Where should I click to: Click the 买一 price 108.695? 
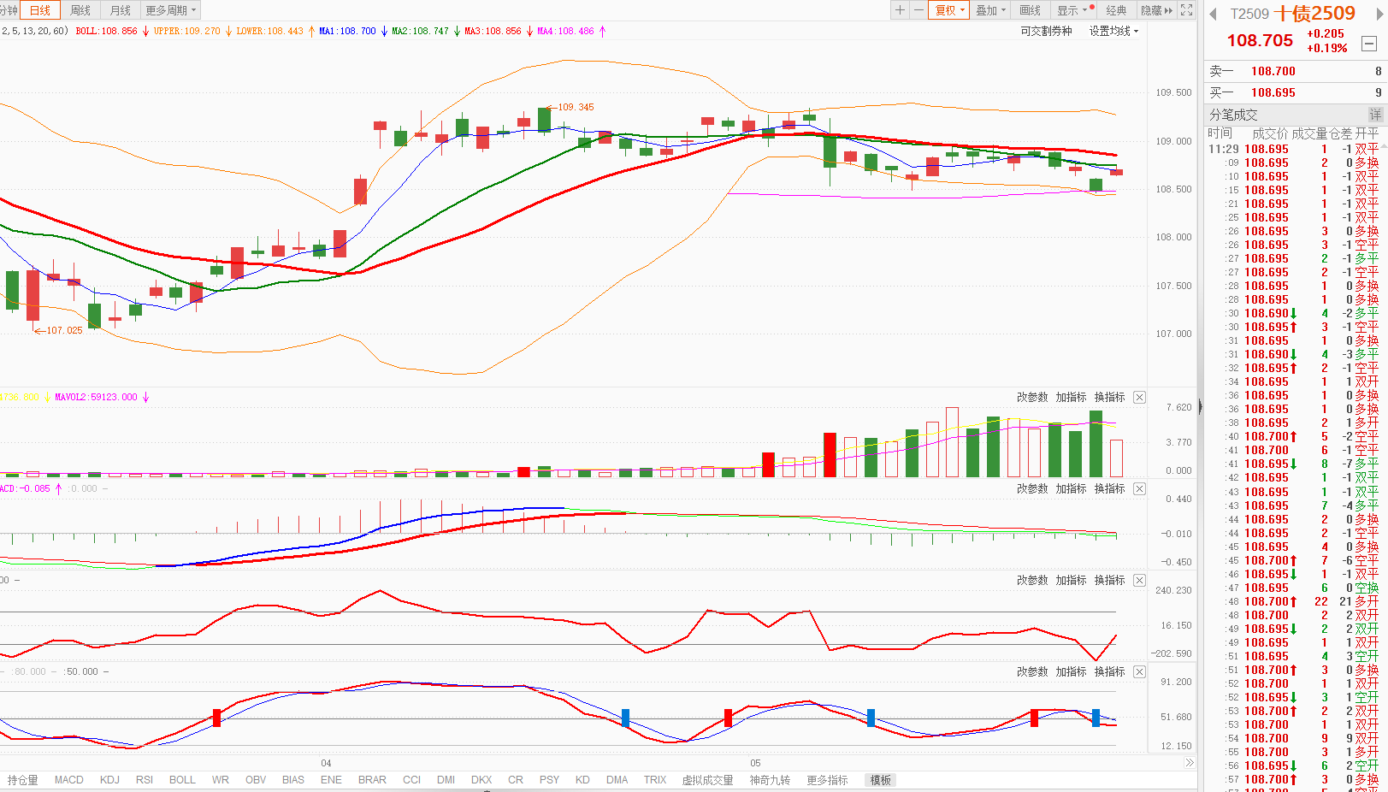coord(1273,92)
